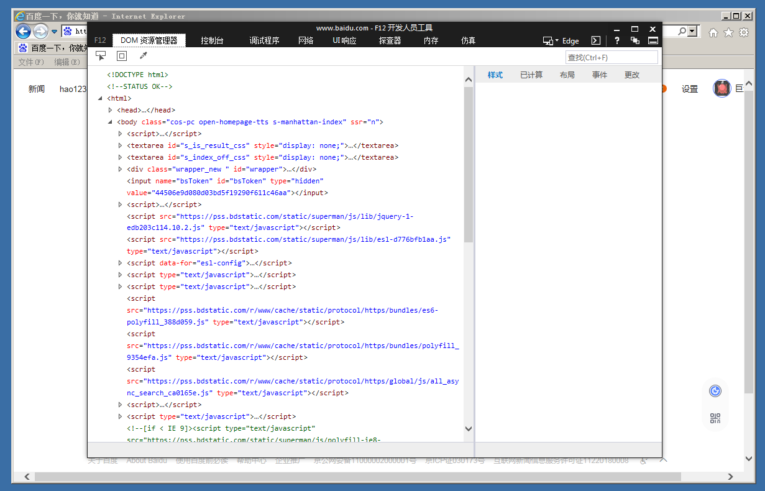Select the UI 响应 tab
This screenshot has height=491, width=765.
pyautogui.click(x=344, y=40)
